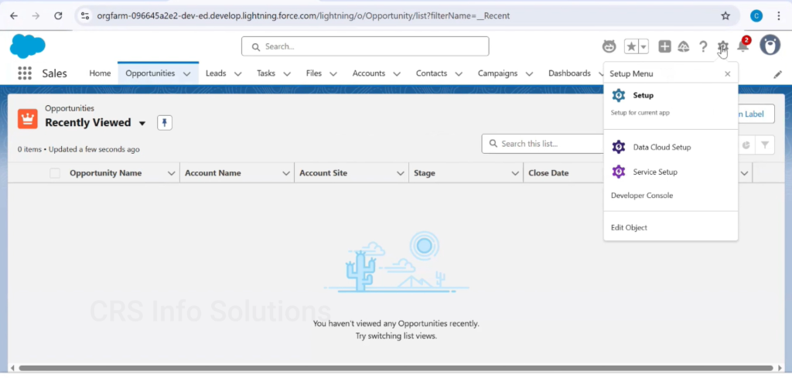Image resolution: width=792 pixels, height=378 pixels.
Task: Open the Contacts tab dropdown chevron
Action: coord(459,73)
